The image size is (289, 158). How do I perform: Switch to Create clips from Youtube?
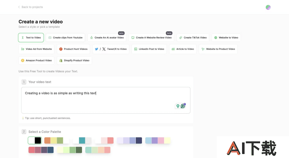point(65,38)
